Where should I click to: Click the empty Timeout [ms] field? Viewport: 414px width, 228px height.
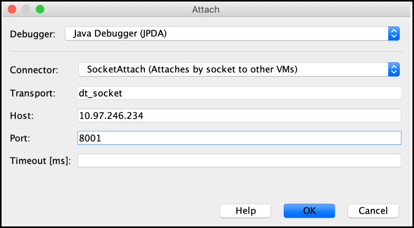[239, 160]
